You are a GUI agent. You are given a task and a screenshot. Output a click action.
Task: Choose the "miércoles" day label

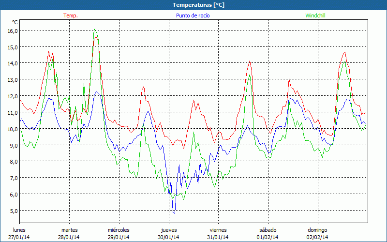[119, 230]
